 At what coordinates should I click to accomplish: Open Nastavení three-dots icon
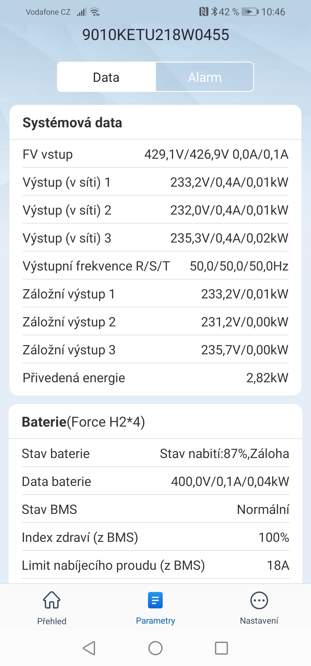259,601
